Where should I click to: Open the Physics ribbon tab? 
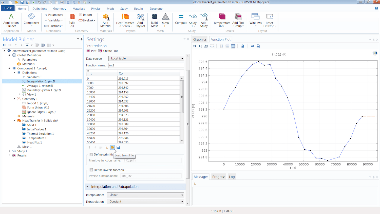pos(96,8)
